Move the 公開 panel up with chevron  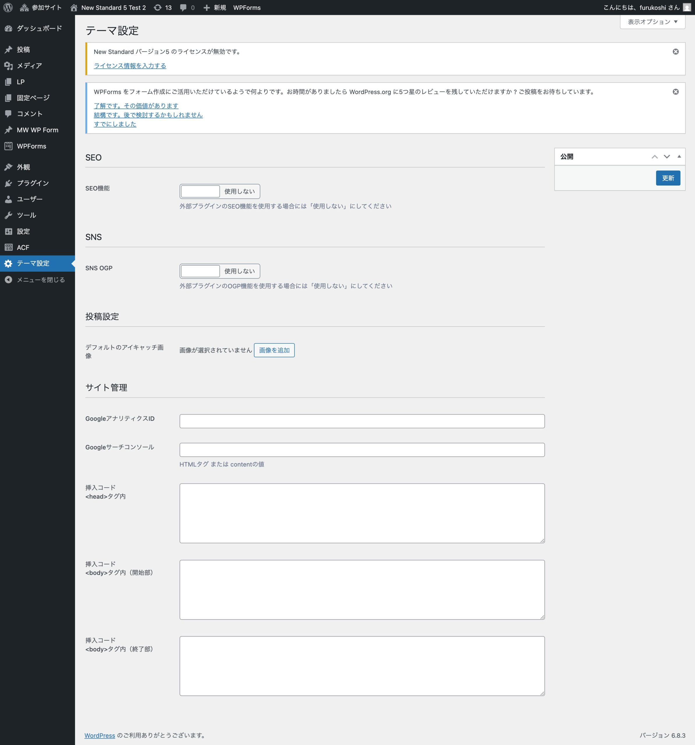(x=654, y=157)
